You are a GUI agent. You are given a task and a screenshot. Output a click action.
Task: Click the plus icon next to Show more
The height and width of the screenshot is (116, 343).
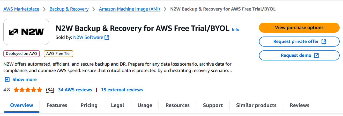point(7,79)
